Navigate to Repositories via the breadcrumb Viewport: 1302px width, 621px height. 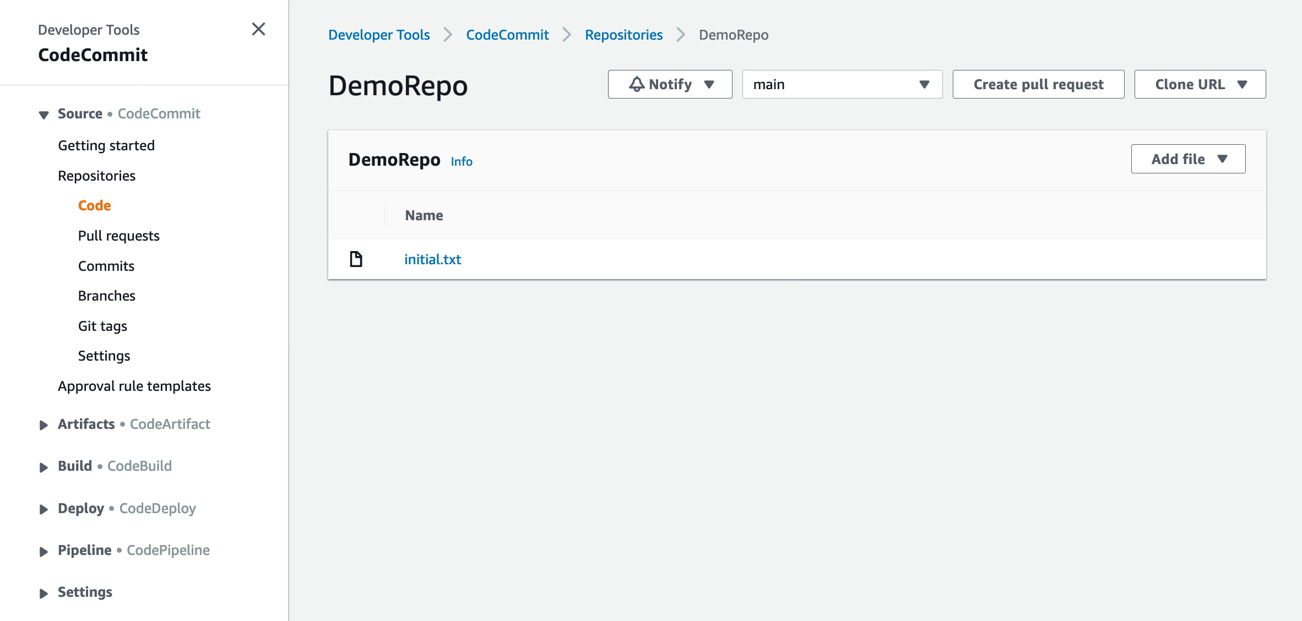623,34
